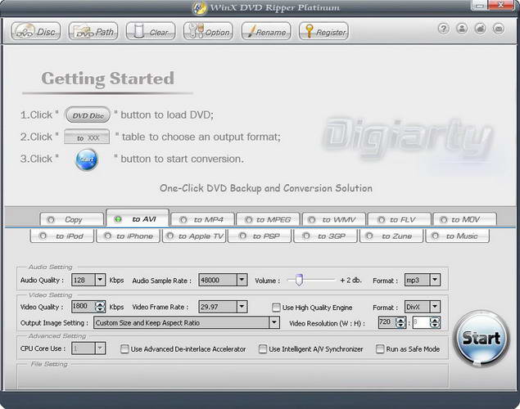Select the "to Music" output format
This screenshot has height=409, width=520.
click(x=456, y=236)
